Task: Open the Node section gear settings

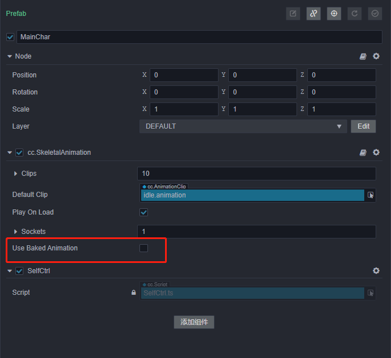Action: [376, 56]
